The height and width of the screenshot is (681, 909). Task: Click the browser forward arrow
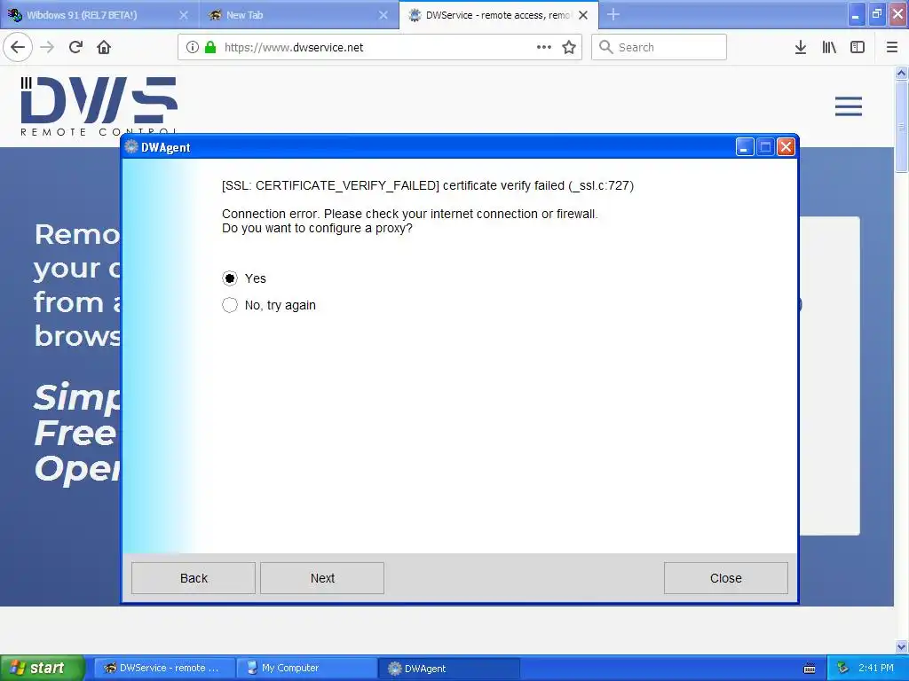47,48
